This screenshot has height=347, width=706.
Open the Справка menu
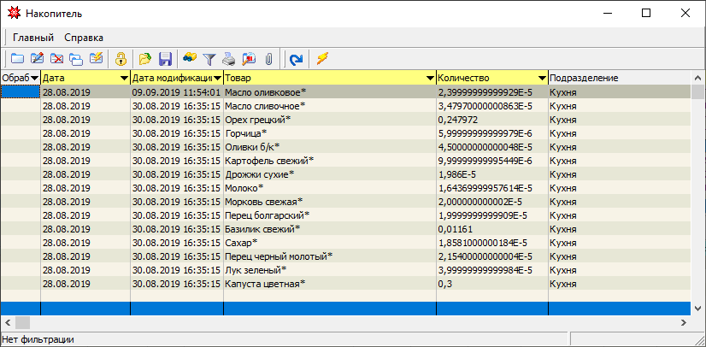point(84,38)
